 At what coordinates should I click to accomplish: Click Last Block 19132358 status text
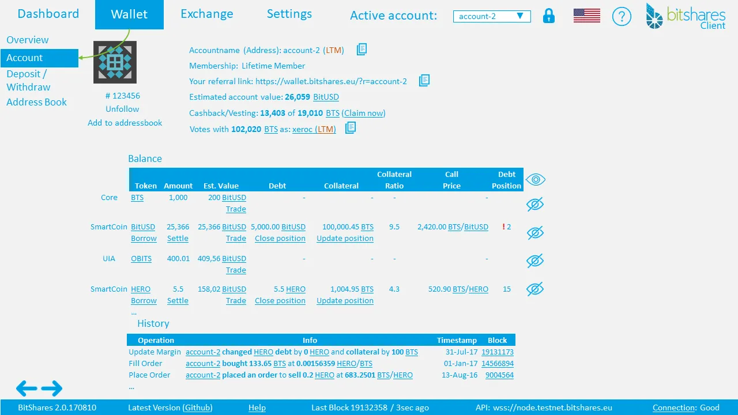coord(370,408)
